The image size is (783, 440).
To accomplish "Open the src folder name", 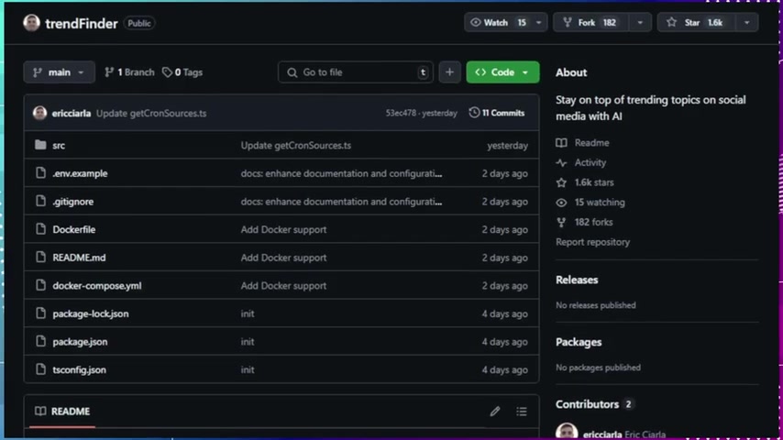I will pos(59,146).
